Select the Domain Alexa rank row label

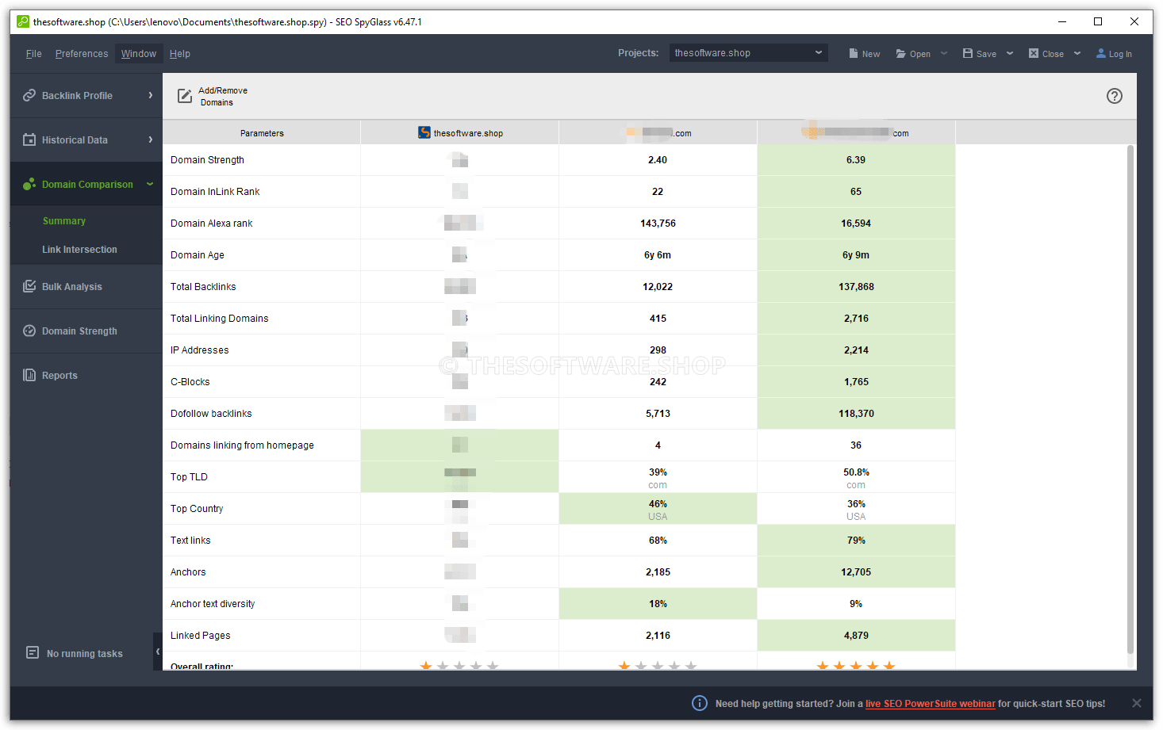click(x=212, y=224)
